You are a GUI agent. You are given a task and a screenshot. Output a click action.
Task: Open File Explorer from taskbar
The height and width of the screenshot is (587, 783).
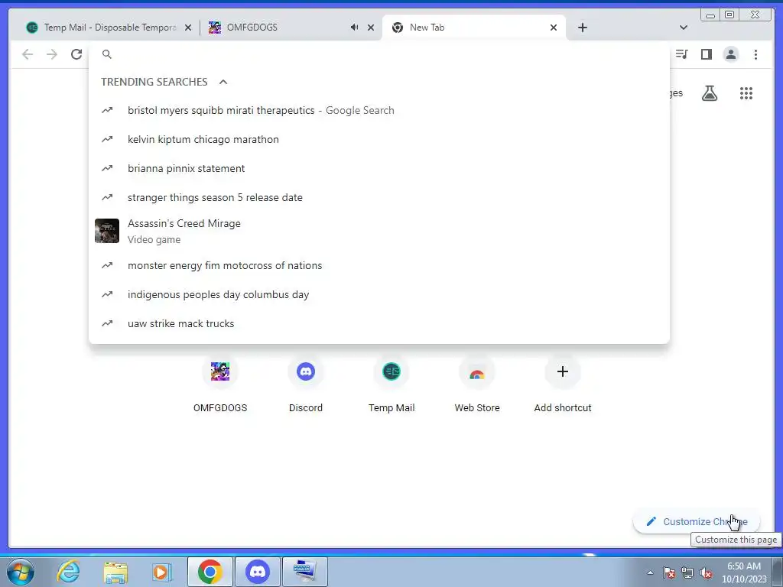click(115, 572)
